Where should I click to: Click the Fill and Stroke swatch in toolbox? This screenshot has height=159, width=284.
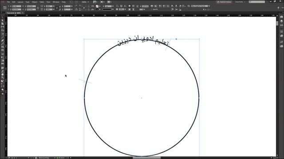pos(2,82)
